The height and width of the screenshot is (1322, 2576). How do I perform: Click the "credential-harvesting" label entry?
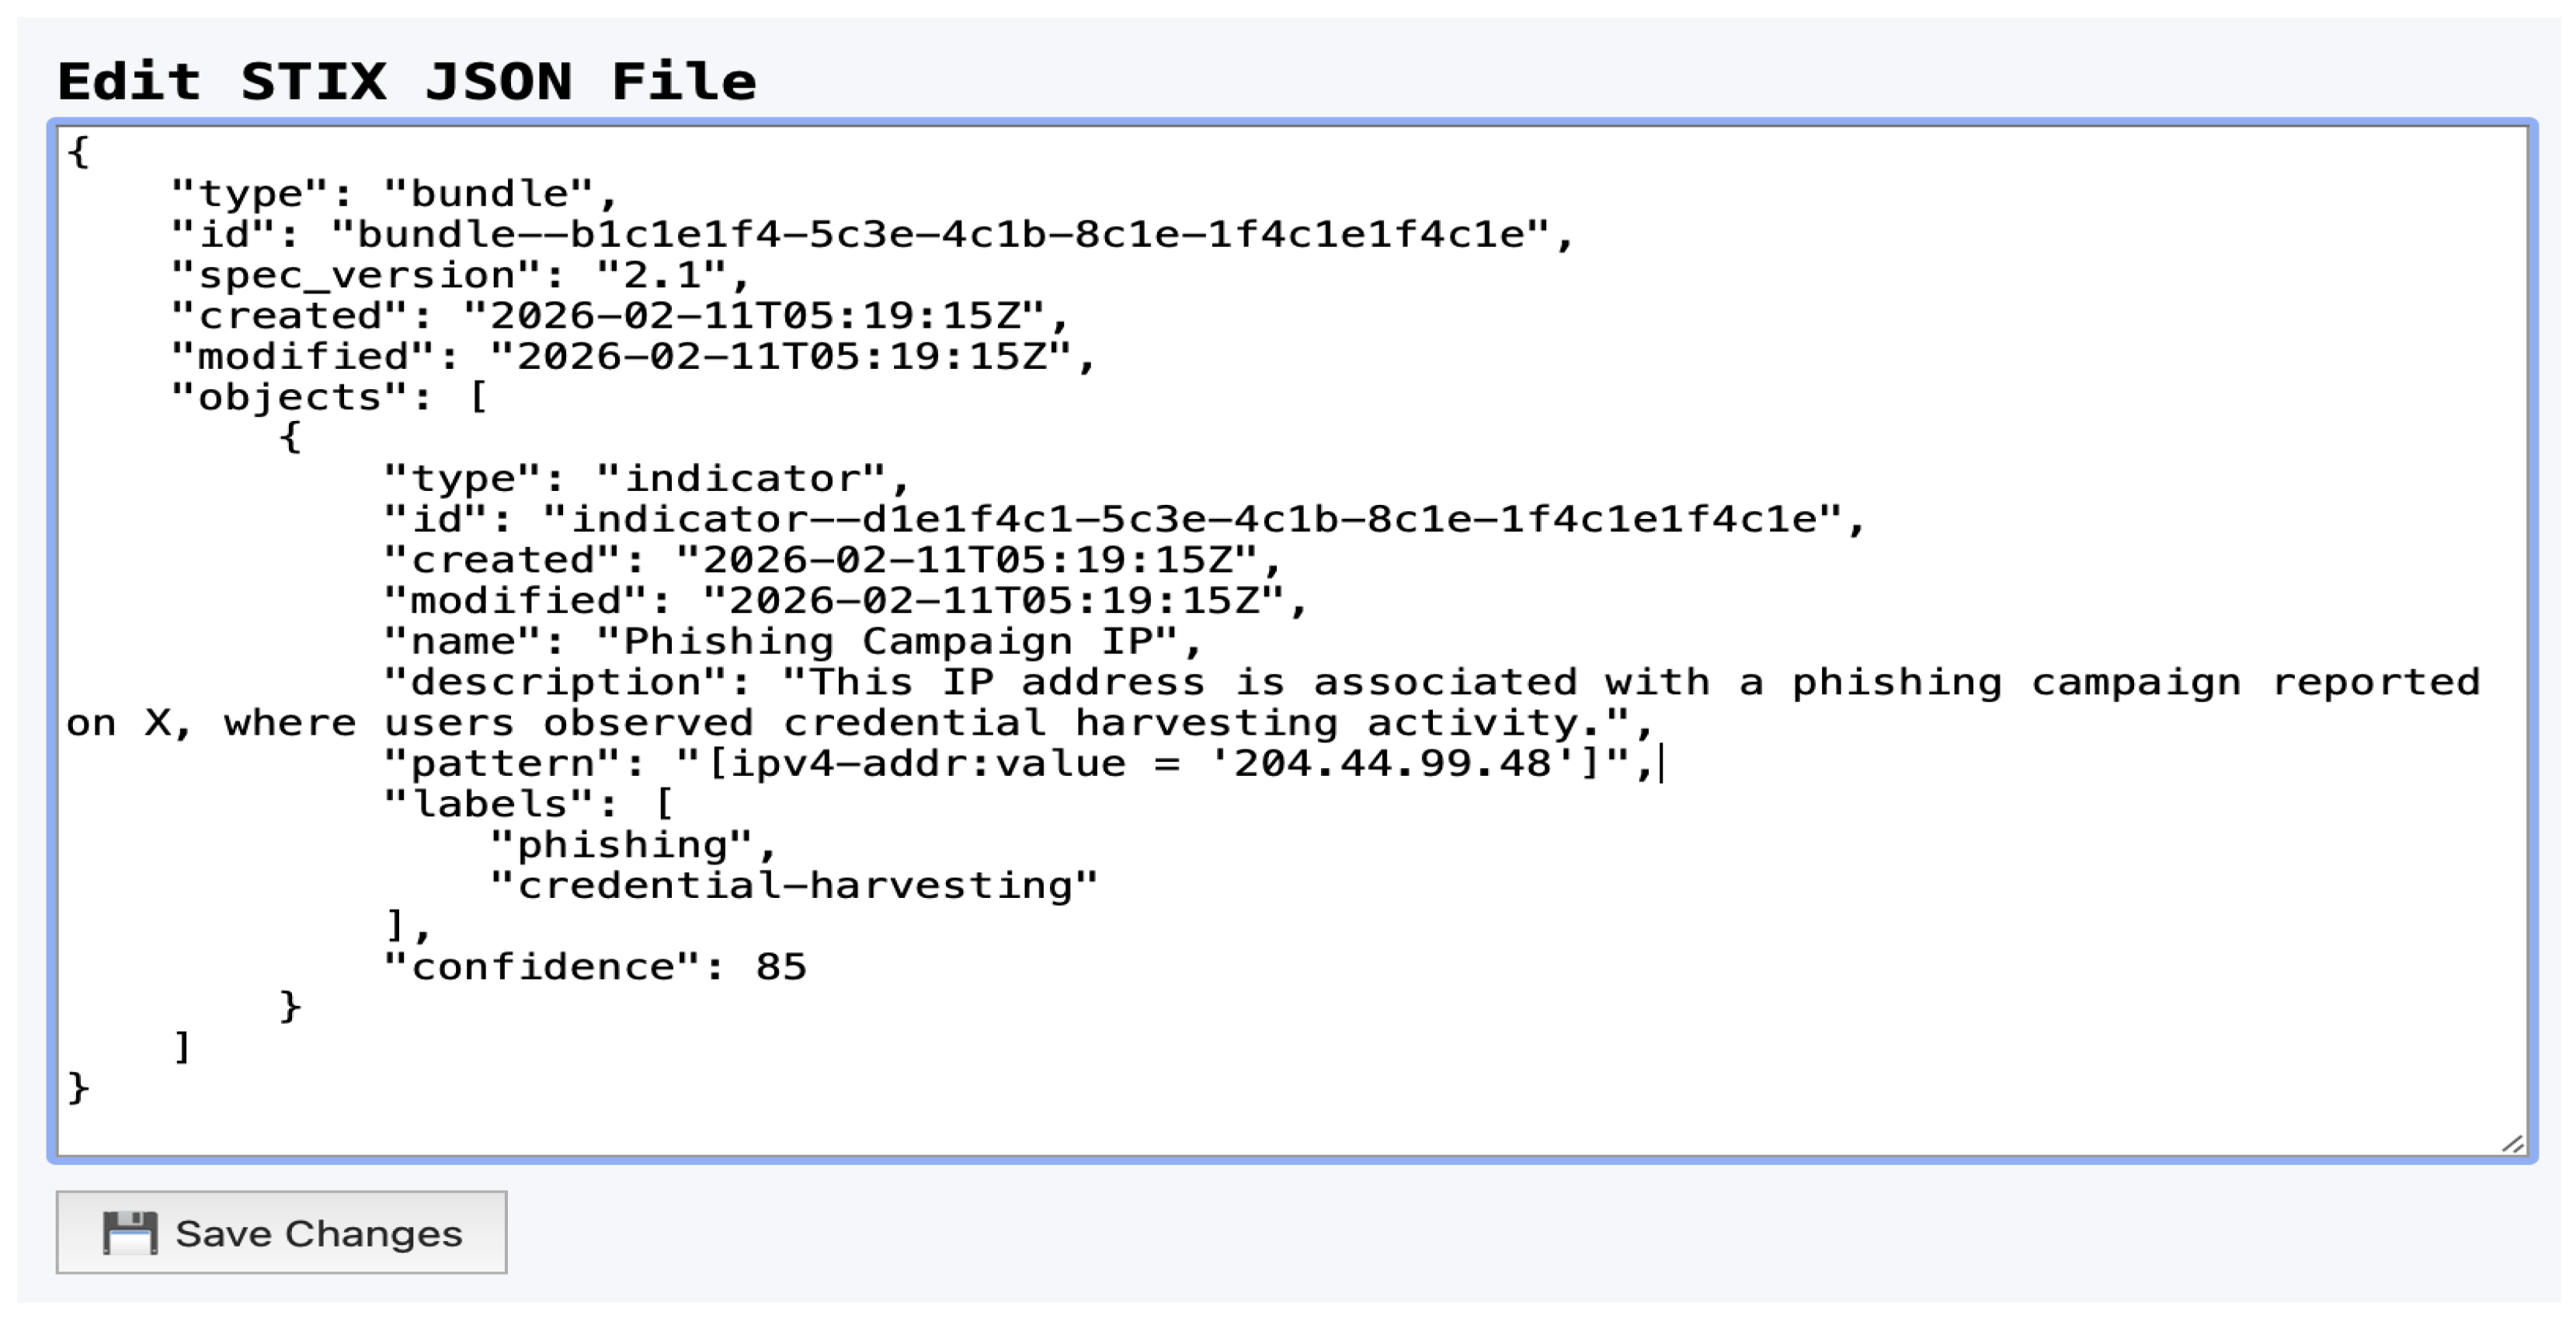[x=794, y=886]
